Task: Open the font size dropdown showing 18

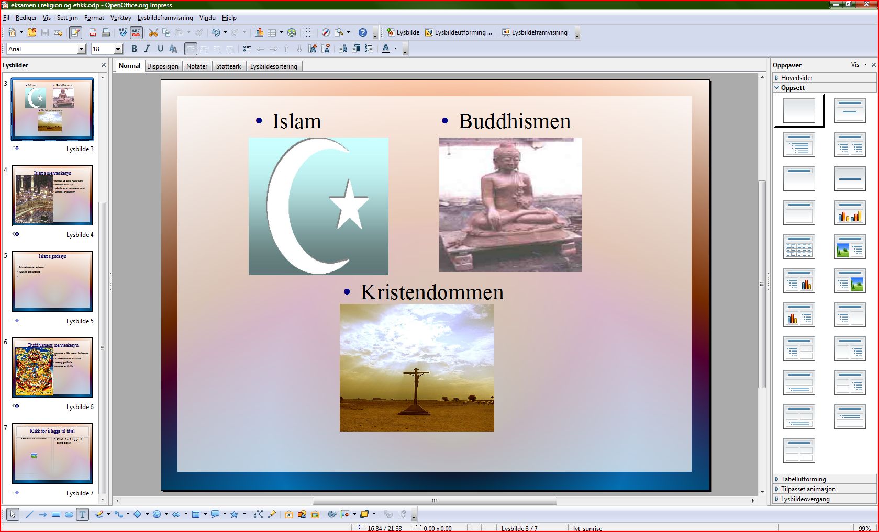Action: (118, 49)
